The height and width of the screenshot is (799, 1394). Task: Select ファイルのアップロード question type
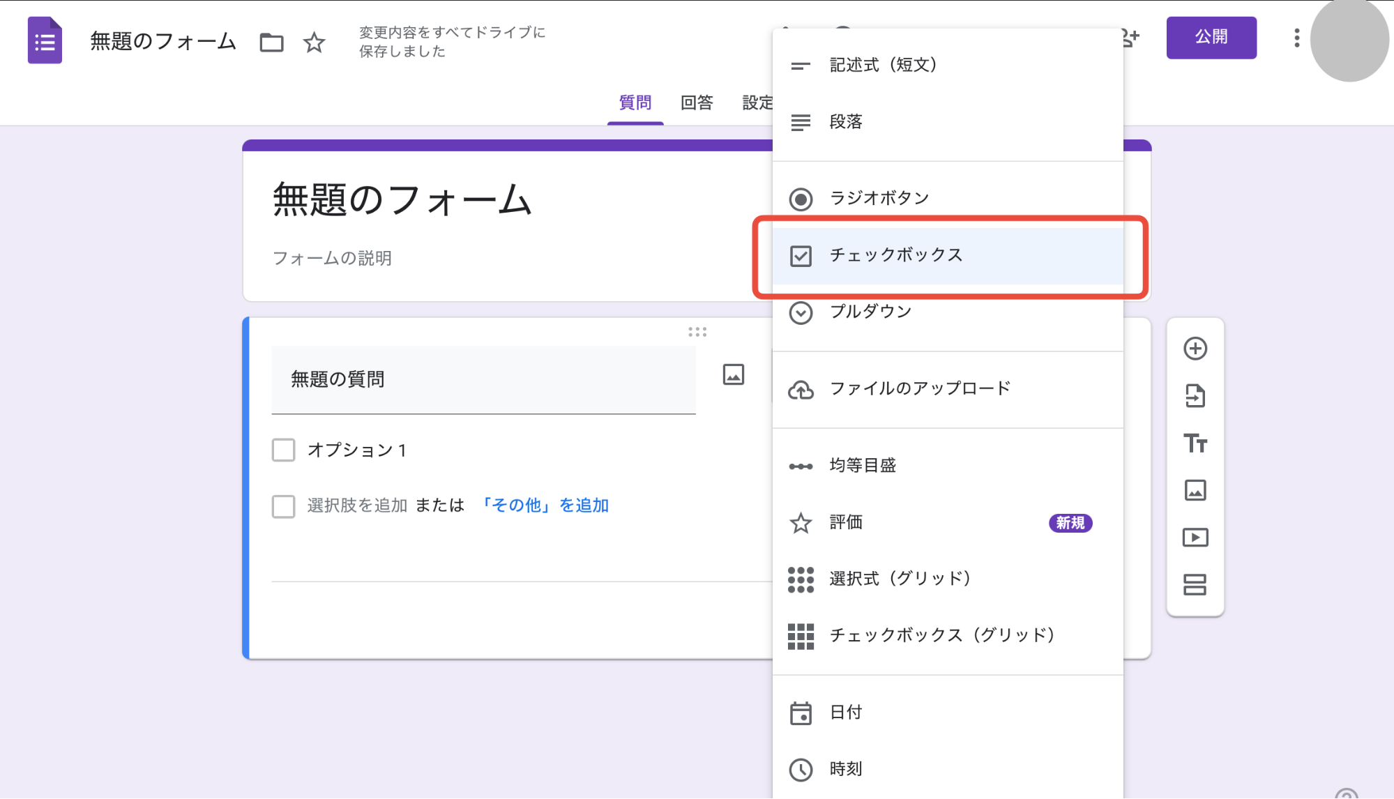coord(948,389)
